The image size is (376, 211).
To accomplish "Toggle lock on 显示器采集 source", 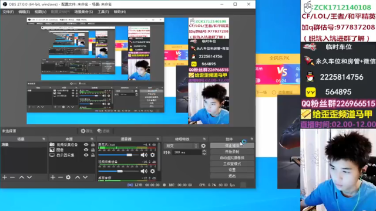I will (93, 155).
